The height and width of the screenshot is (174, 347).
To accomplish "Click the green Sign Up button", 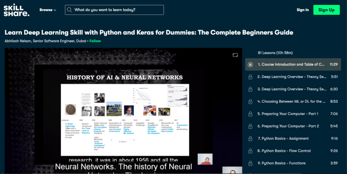I will (327, 10).
